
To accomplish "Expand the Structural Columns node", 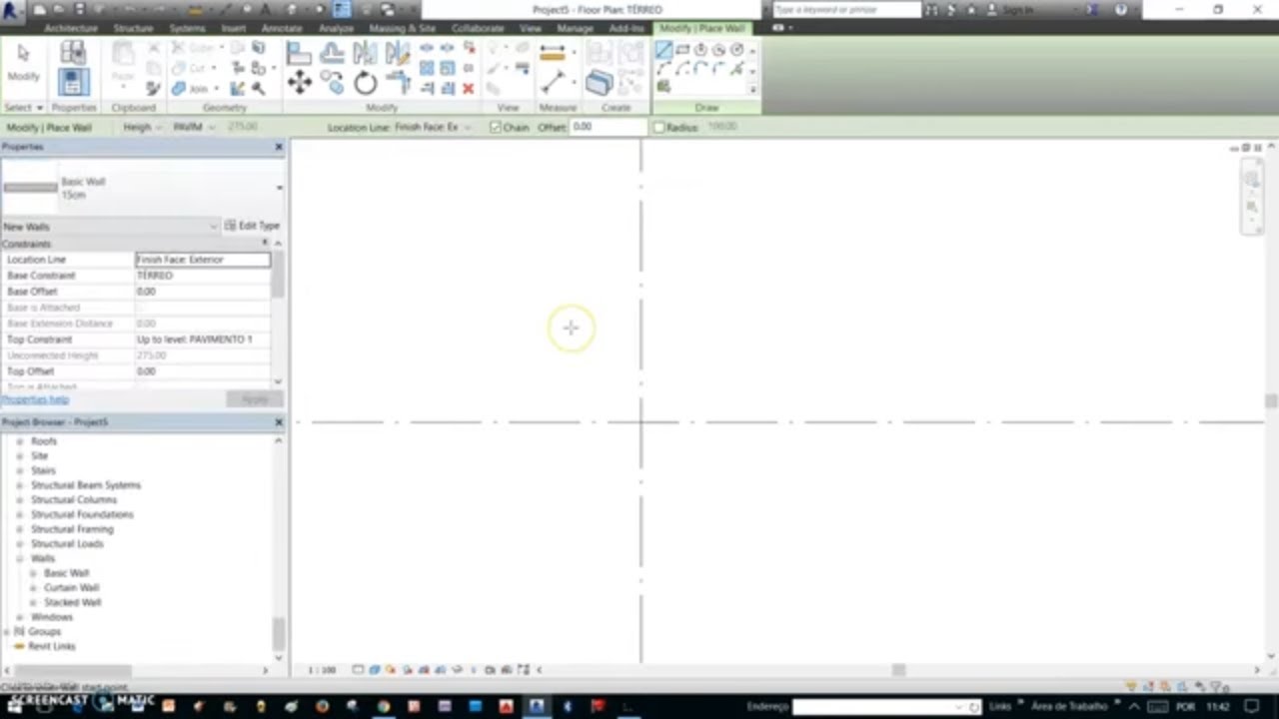I will [x=19, y=499].
